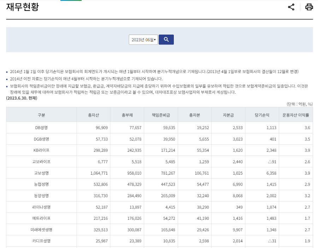Click the (2023.6.30. 현재) date label
The height and width of the screenshot is (248, 318).
pos(22,98)
